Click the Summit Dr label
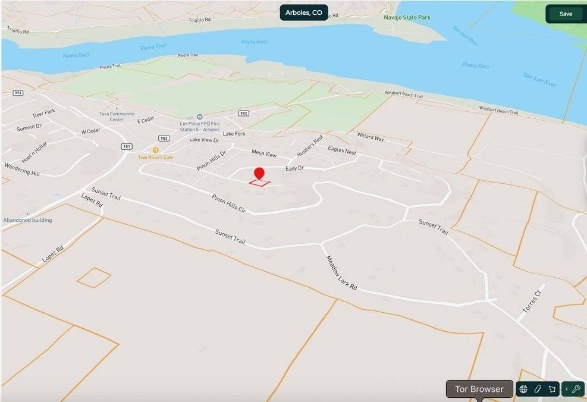Viewport: 587px width, 402px height. click(29, 128)
